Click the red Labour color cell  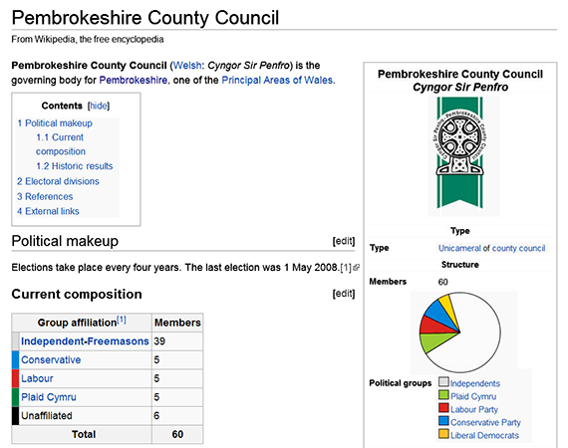point(15,378)
